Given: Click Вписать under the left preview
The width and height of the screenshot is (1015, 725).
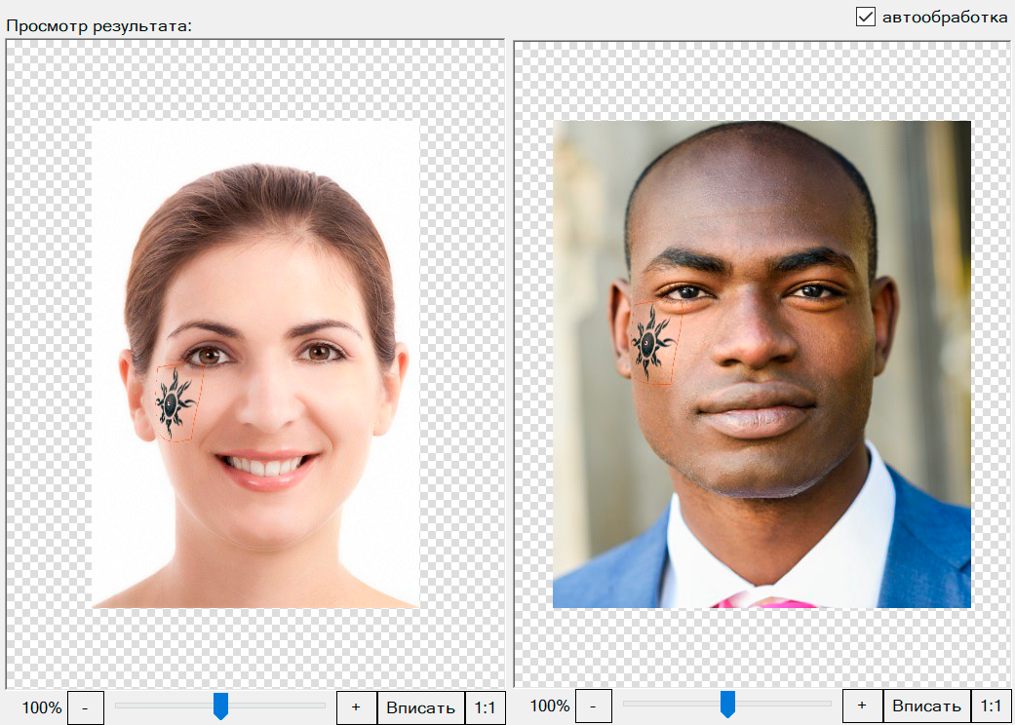Looking at the screenshot, I should (x=421, y=707).
